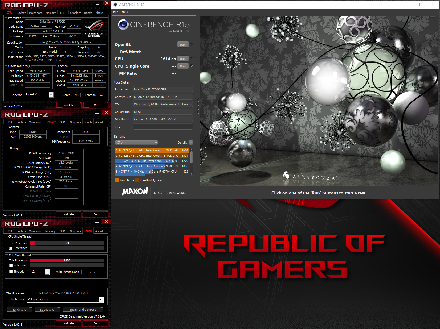Image resolution: width=440 pixels, height=329 pixels.
Task: Click the Core Speed value 4901.2 MHz
Action: (38, 71)
